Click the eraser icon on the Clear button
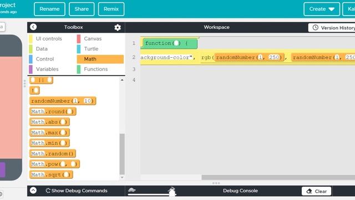355x200 pixels. [309, 191]
